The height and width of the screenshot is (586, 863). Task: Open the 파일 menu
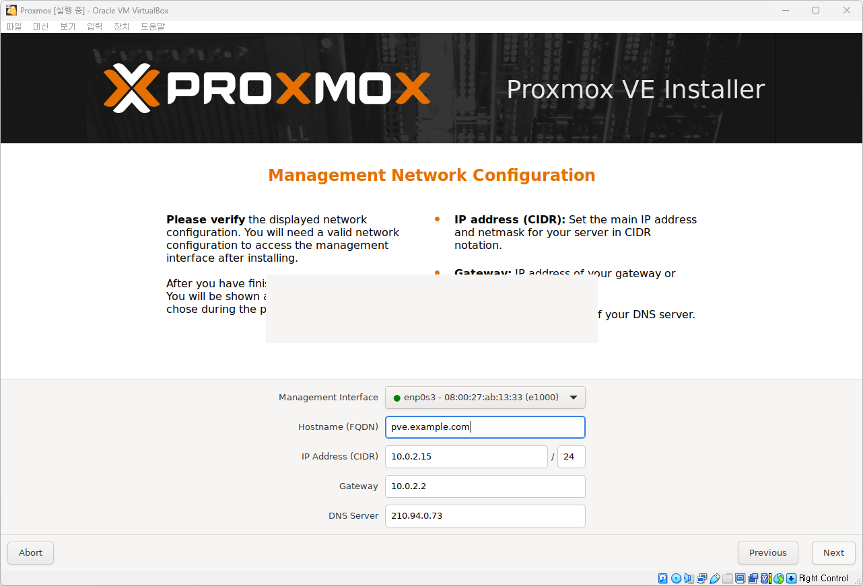[x=14, y=26]
